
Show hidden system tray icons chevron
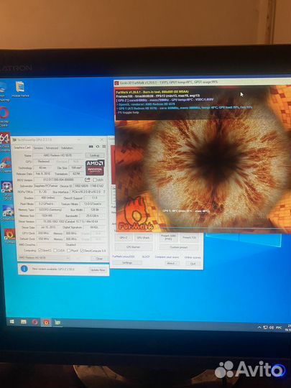[x=259, y=328]
